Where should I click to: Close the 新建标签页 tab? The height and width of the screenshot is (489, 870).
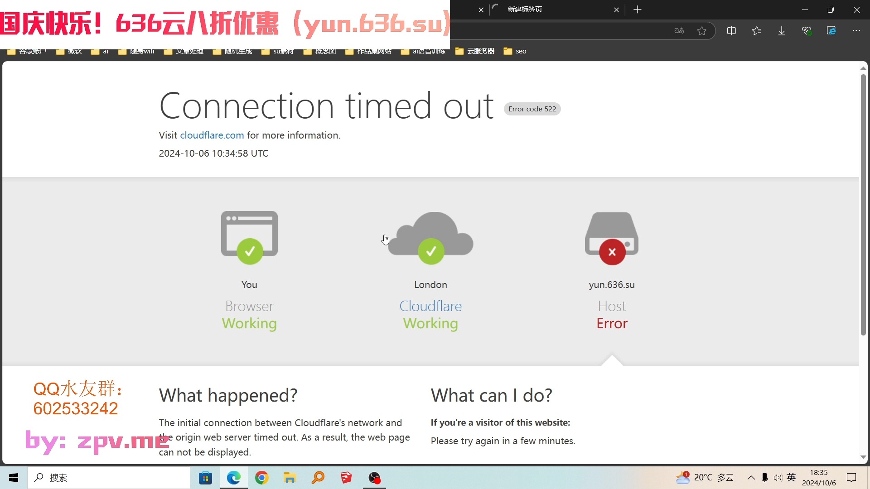tap(616, 10)
